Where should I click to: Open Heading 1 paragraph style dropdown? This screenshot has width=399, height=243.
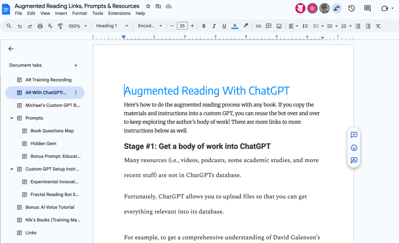112,26
